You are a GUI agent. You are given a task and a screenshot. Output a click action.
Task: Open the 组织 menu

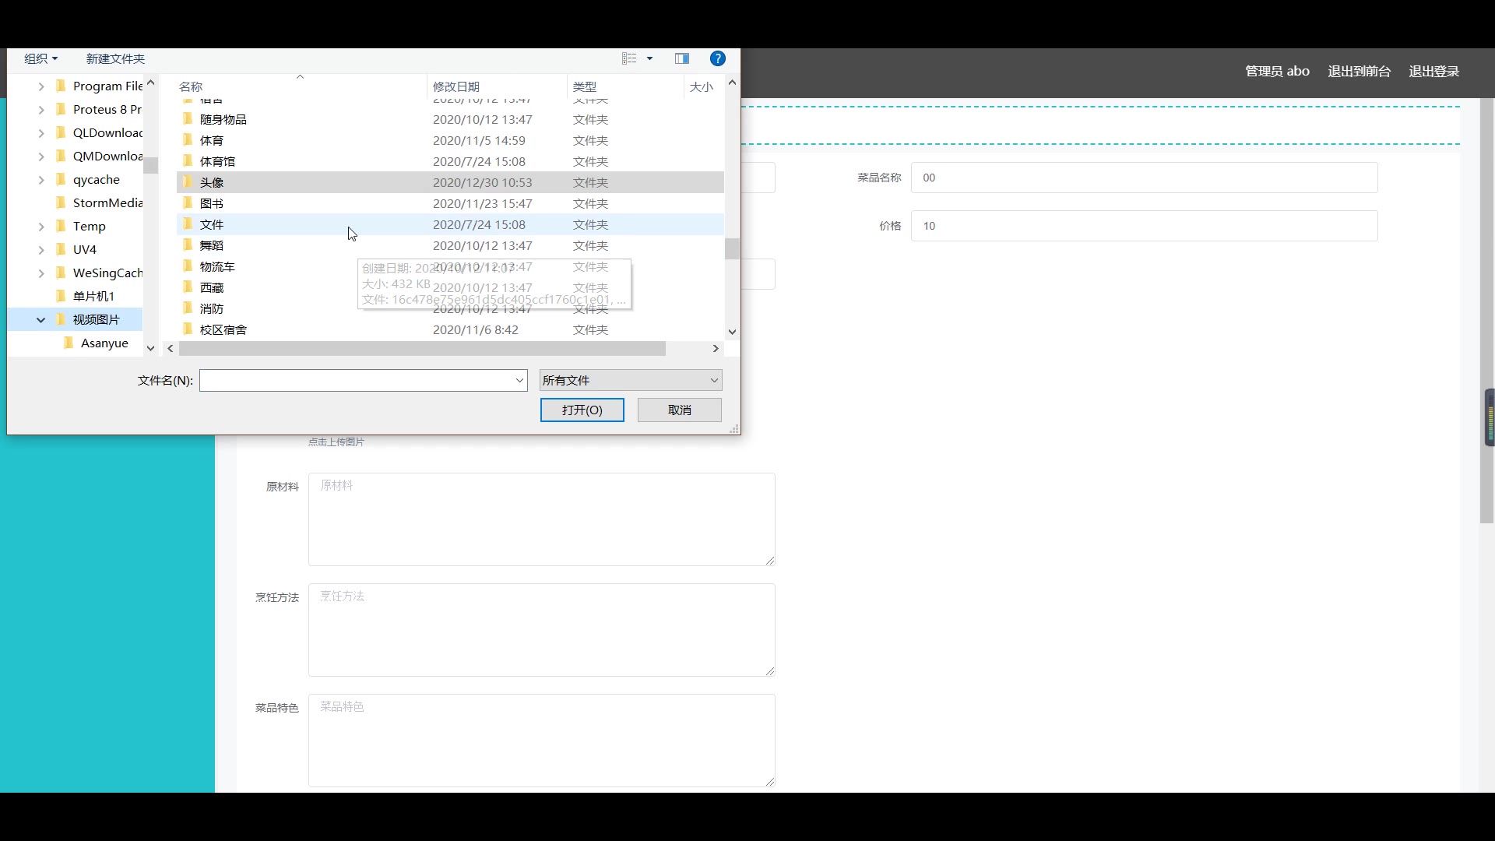(x=40, y=58)
